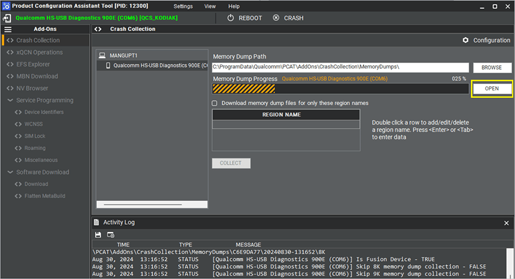Click the log settings icon beside save icon
Viewport: 515px width, 279px height.
pos(111,234)
